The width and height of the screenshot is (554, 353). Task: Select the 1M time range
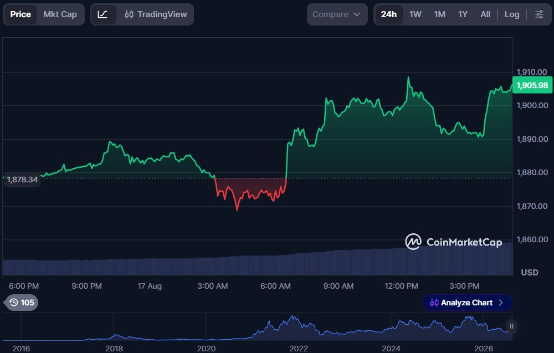(x=439, y=14)
